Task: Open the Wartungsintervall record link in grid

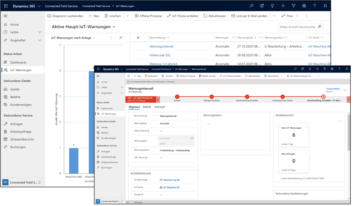Action: coord(161,46)
